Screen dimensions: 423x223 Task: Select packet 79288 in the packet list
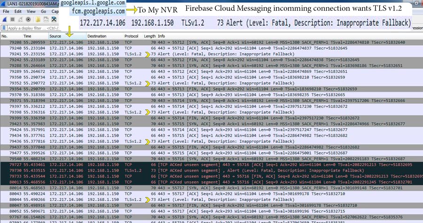coord(211,66)
